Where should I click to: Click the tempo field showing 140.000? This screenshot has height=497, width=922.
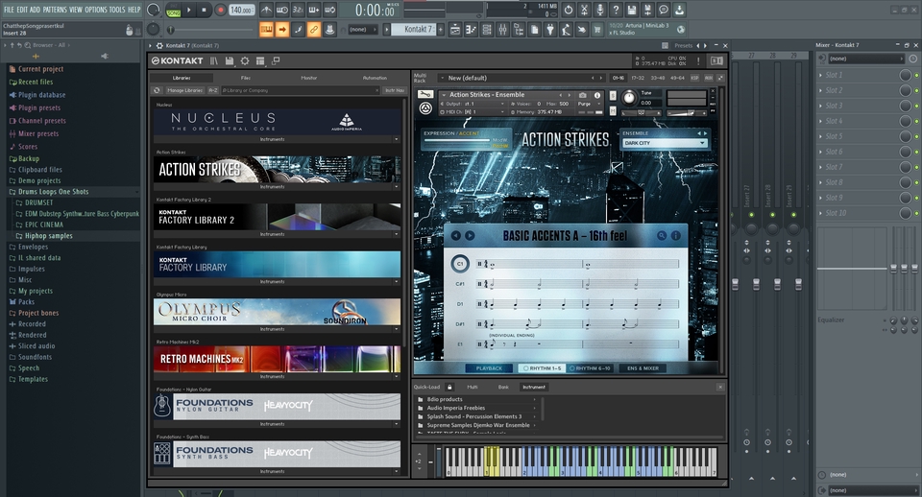(x=241, y=10)
